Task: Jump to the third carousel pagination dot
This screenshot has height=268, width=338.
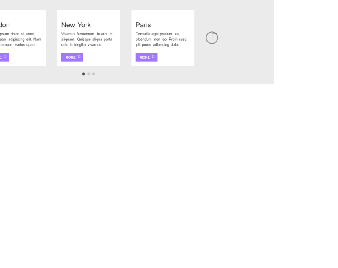Action: click(x=94, y=74)
